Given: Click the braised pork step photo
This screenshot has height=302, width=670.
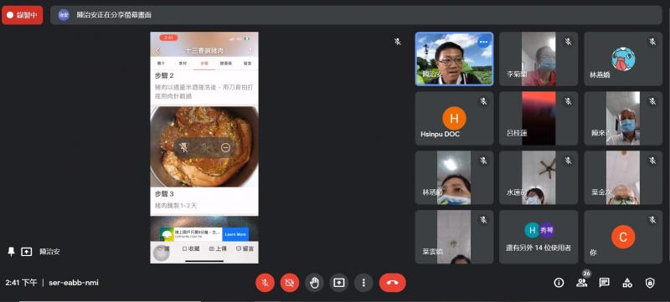Looking at the screenshot, I should pos(204,146).
